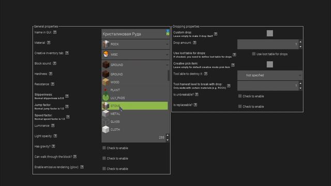This screenshot has height=186, width=331.
Task: Open the Material ROCK dropdown
Action: click(136, 44)
